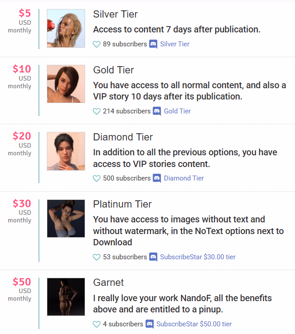
Task: Open the Silver Tier Discord link
Action: (175, 44)
